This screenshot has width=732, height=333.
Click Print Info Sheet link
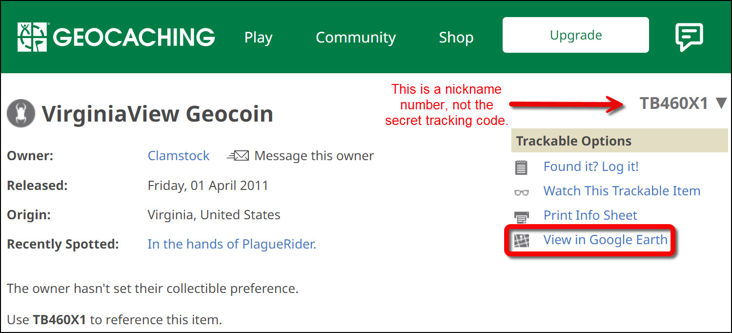590,215
